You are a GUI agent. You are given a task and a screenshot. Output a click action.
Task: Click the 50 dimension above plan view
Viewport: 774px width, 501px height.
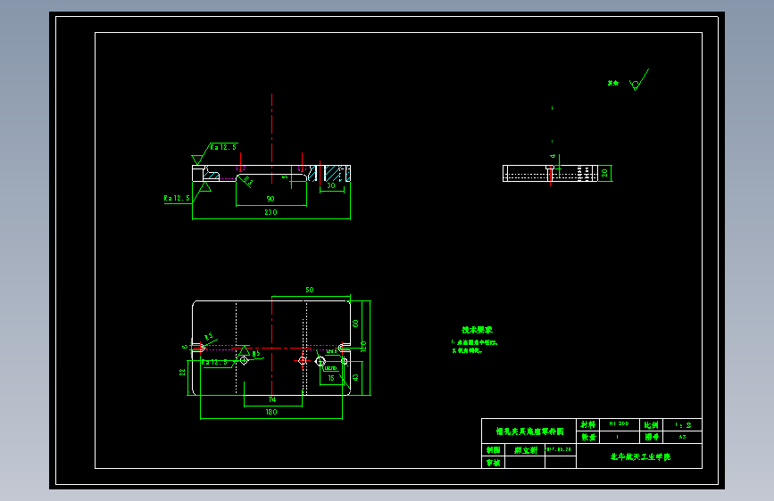tap(310, 290)
